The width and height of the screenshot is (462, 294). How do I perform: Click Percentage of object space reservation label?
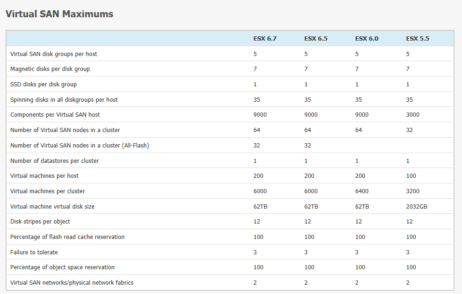pyautogui.click(x=62, y=267)
